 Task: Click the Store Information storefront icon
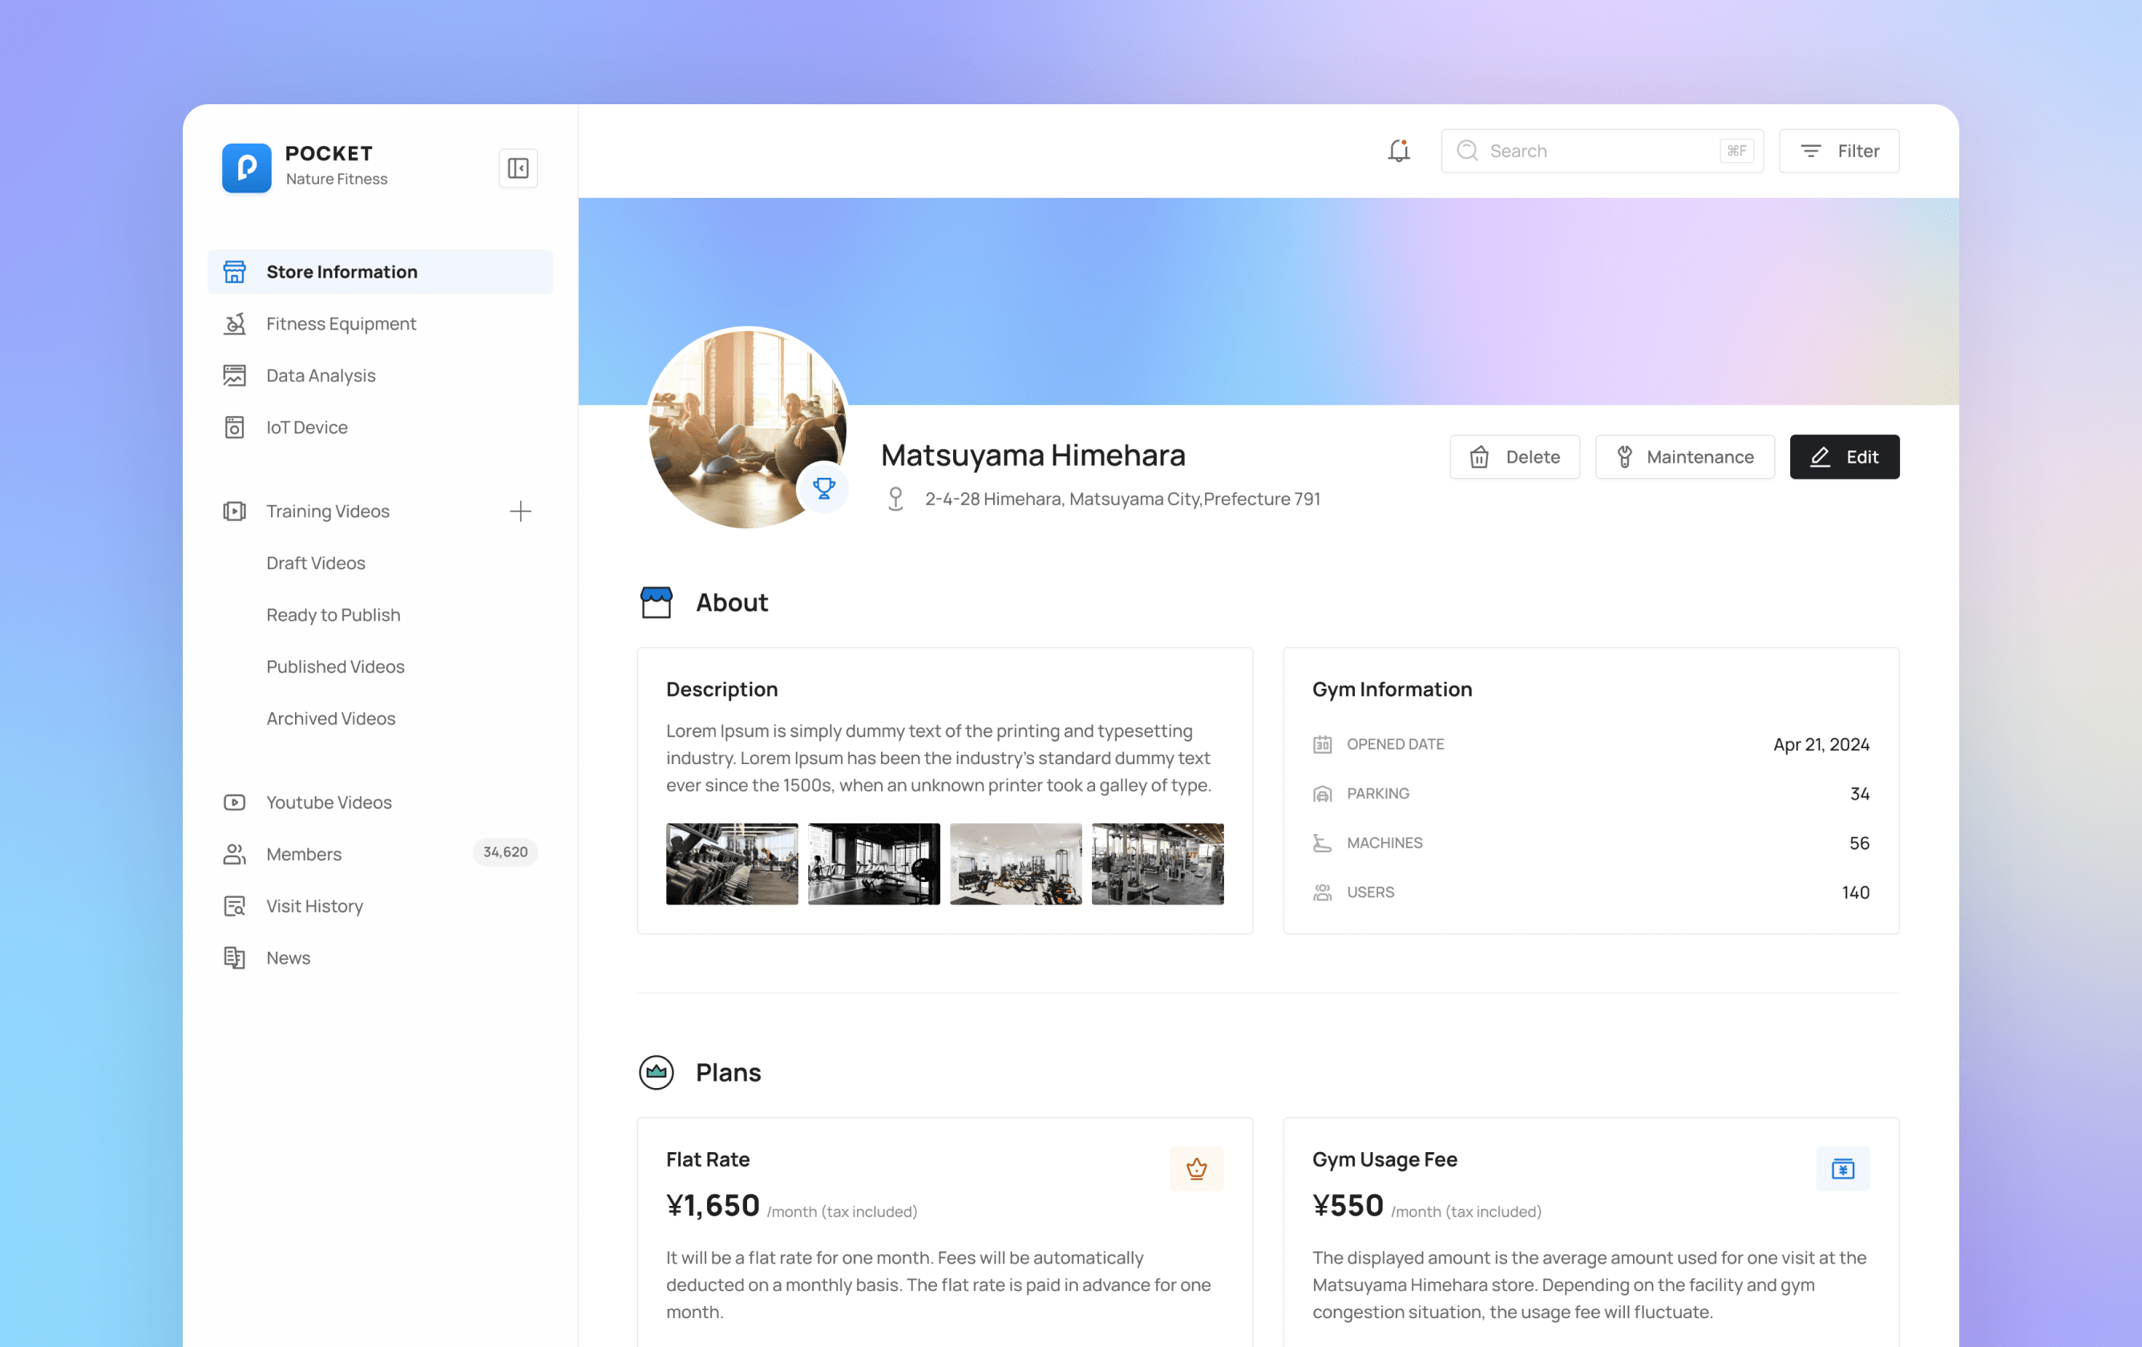pyautogui.click(x=234, y=271)
